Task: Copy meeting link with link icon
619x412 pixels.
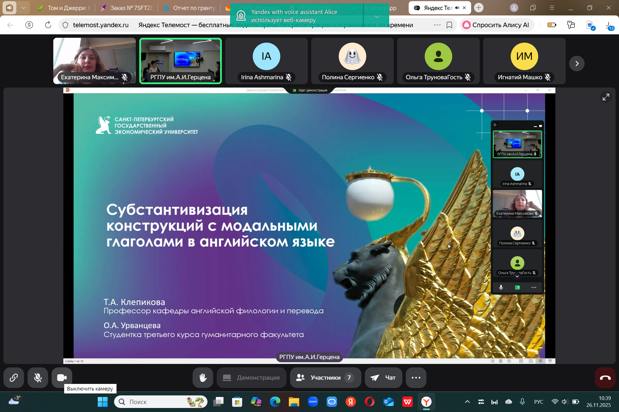Action: [13, 378]
